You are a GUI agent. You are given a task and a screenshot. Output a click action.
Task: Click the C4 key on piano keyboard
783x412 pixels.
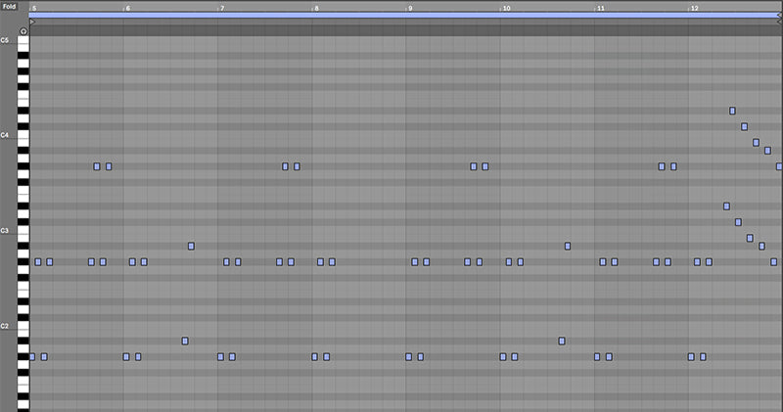coord(23,135)
